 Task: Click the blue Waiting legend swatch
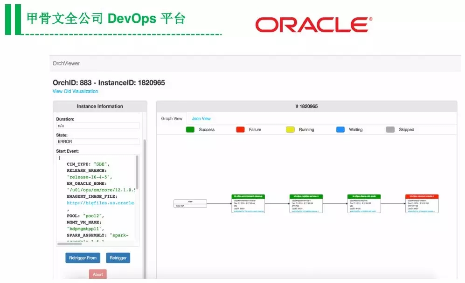tap(340, 129)
